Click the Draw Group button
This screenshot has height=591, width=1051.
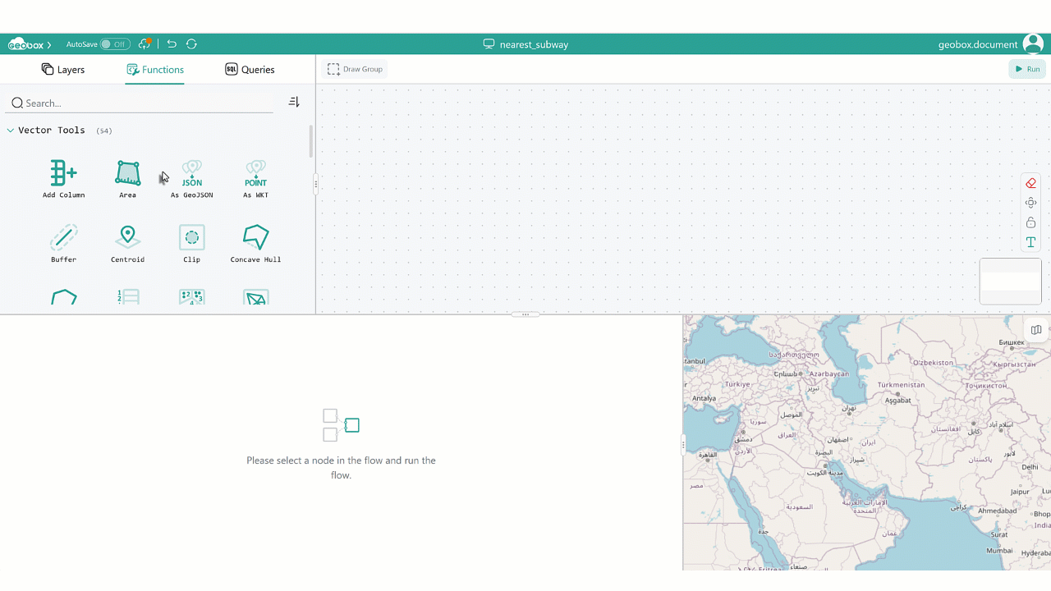point(355,69)
